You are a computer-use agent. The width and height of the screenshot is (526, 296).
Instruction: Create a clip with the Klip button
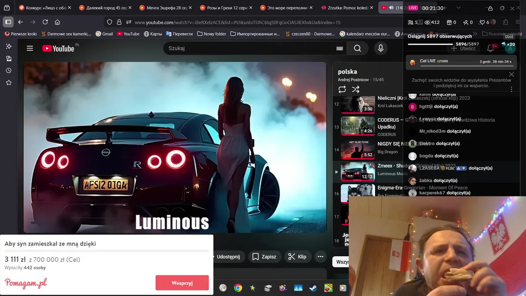(297, 257)
